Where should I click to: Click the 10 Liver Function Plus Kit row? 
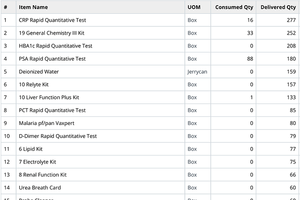(150, 97)
